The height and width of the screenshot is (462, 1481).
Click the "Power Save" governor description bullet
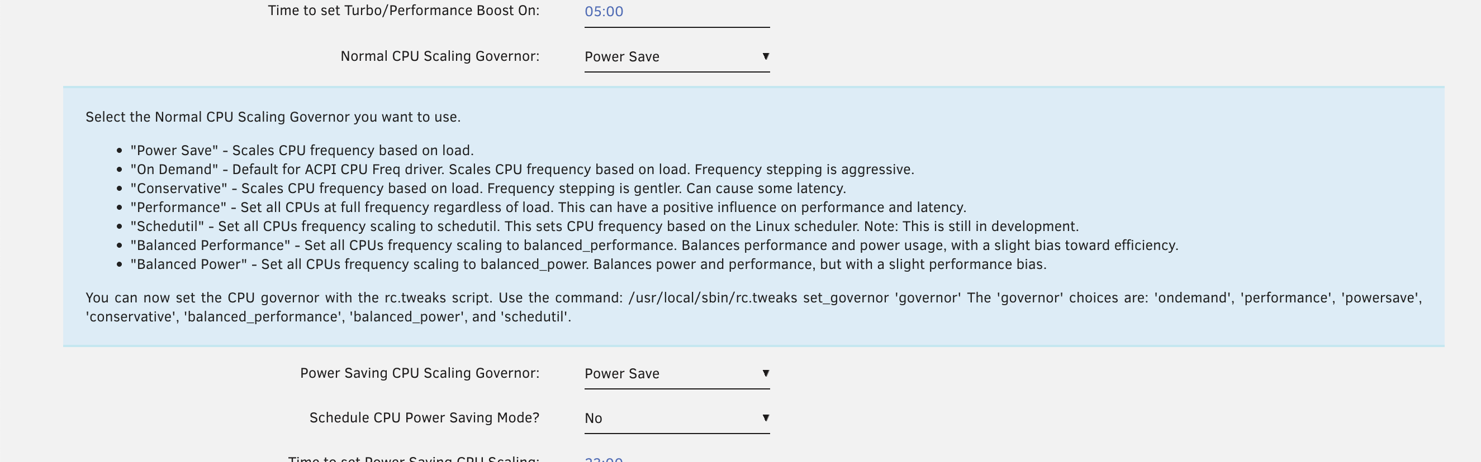[x=302, y=150]
